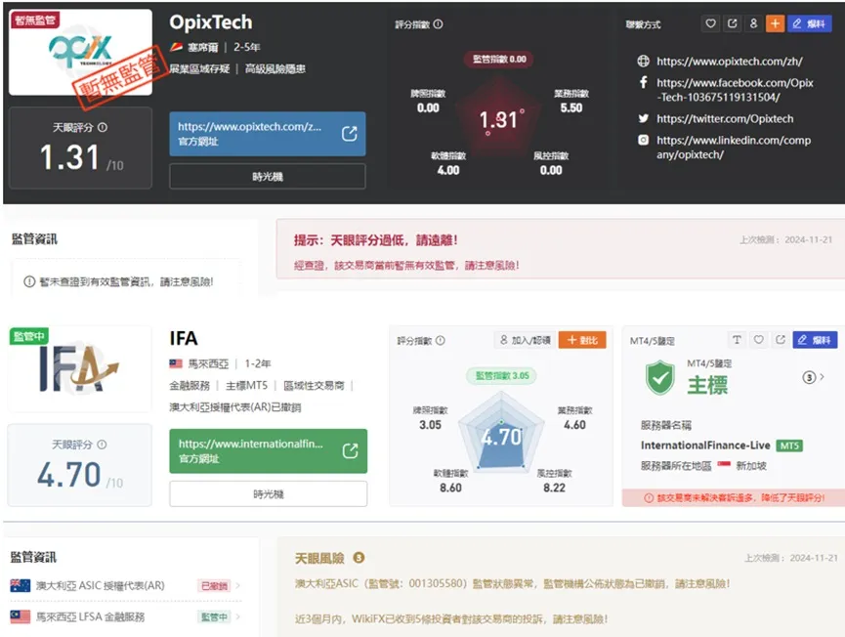Click the green IFA official website button
845x637 pixels.
point(269,451)
